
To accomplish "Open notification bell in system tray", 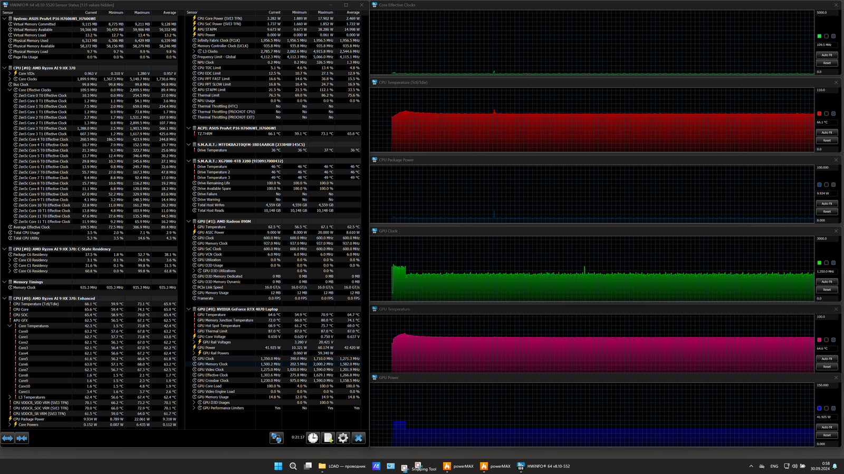I will coord(835,466).
